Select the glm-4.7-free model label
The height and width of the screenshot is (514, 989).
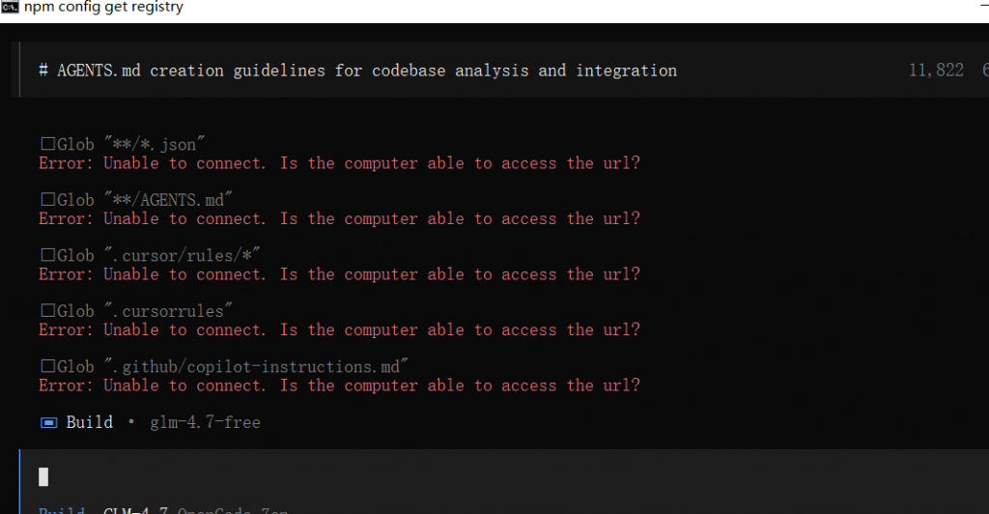point(205,422)
